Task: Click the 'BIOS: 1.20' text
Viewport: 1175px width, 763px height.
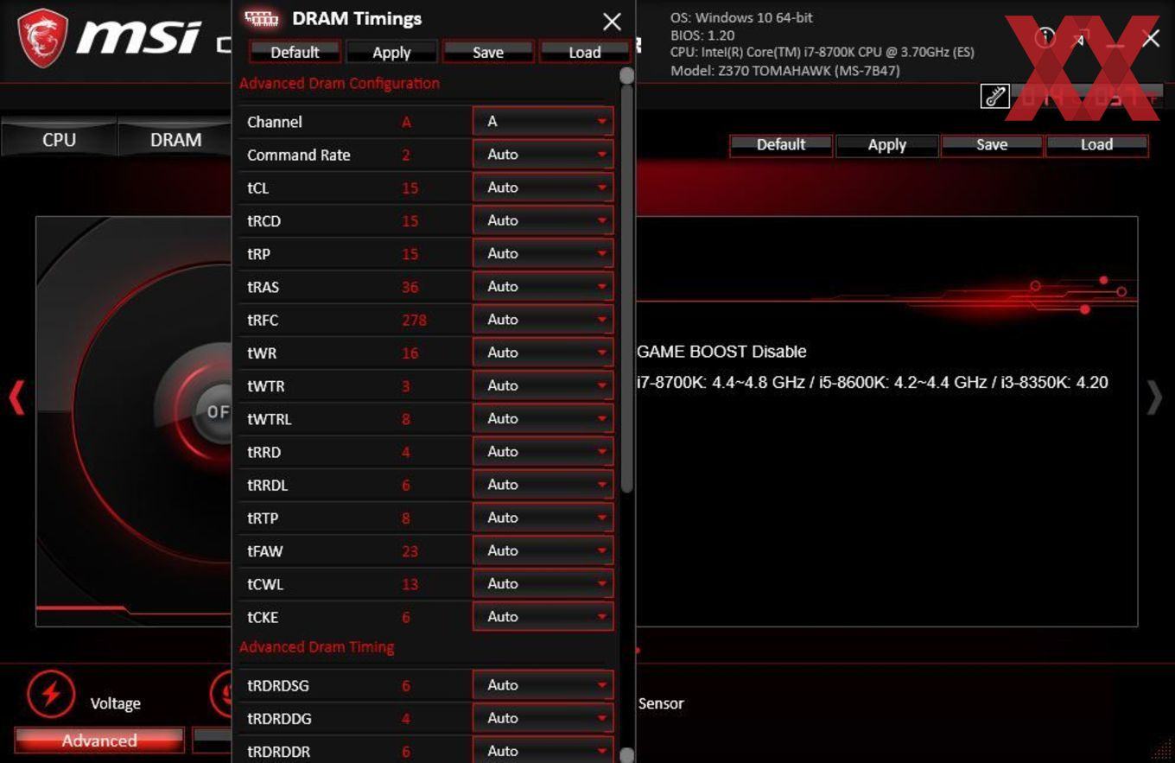Action: (x=702, y=35)
